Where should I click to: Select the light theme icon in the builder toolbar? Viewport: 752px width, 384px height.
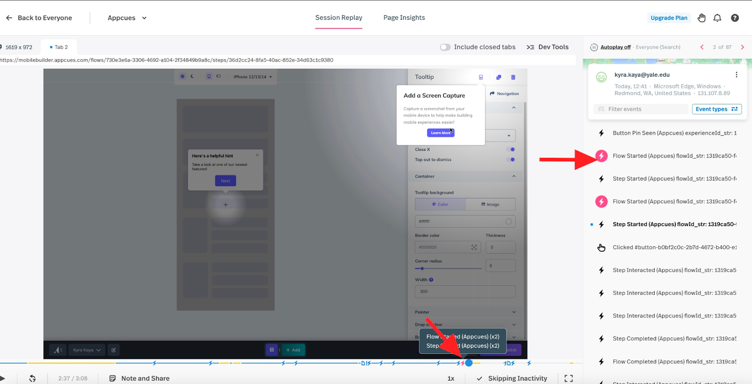[183, 76]
